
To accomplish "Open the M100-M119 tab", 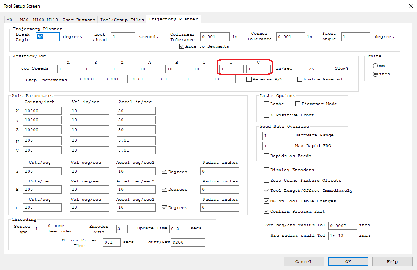I will click(x=45, y=20).
